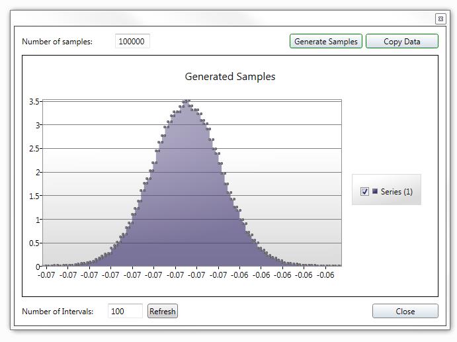457x342 pixels.
Task: Click the Refresh button
Action: tap(162, 311)
